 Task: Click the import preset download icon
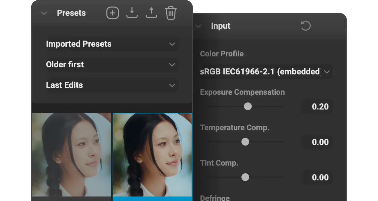(x=132, y=13)
